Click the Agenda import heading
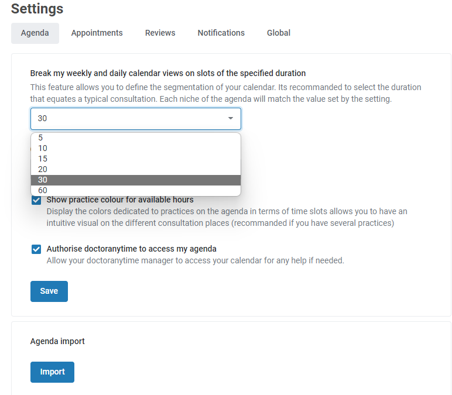The width and height of the screenshot is (452, 395). coord(57,341)
